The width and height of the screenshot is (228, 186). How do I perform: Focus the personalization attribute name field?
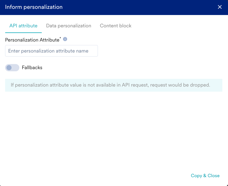tap(52, 51)
